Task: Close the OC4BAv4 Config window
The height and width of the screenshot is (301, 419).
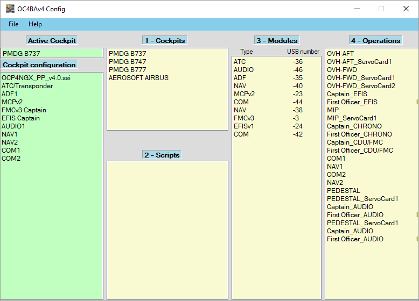Action: pyautogui.click(x=406, y=9)
